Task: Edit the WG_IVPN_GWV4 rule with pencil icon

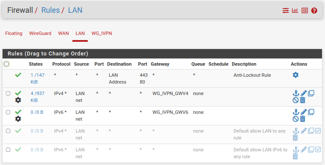Action: pos(303,93)
